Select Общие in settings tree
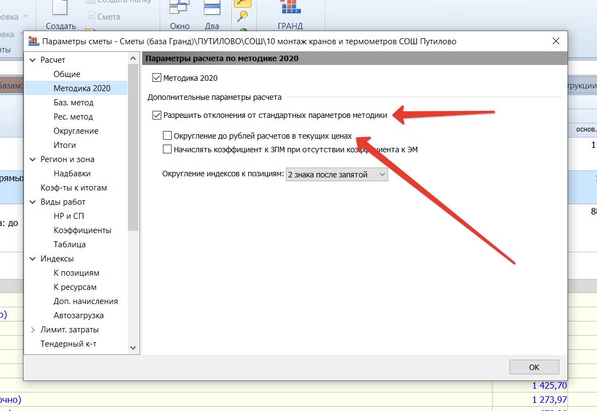597x411 pixels. click(x=67, y=74)
